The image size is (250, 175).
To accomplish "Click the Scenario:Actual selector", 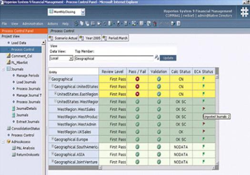I will (x=63, y=38).
